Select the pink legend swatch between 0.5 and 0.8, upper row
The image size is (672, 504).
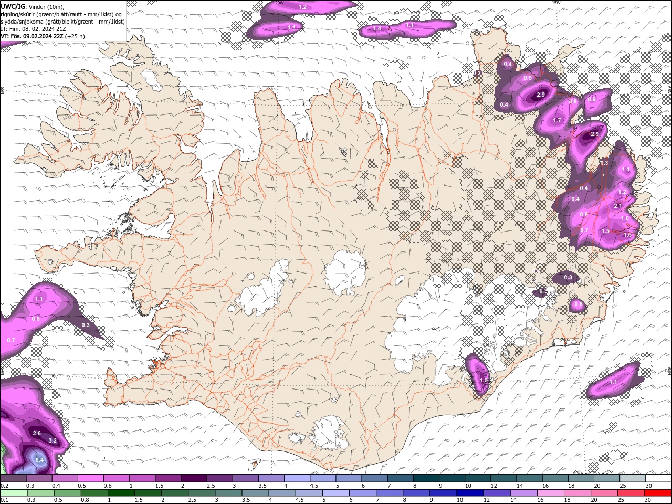point(90,478)
